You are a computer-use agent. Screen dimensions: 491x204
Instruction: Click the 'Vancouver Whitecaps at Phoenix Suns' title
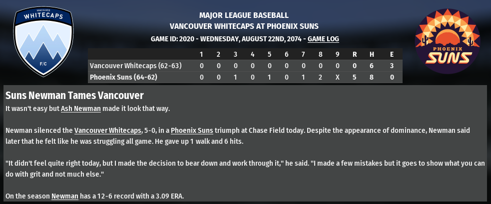(x=244, y=26)
